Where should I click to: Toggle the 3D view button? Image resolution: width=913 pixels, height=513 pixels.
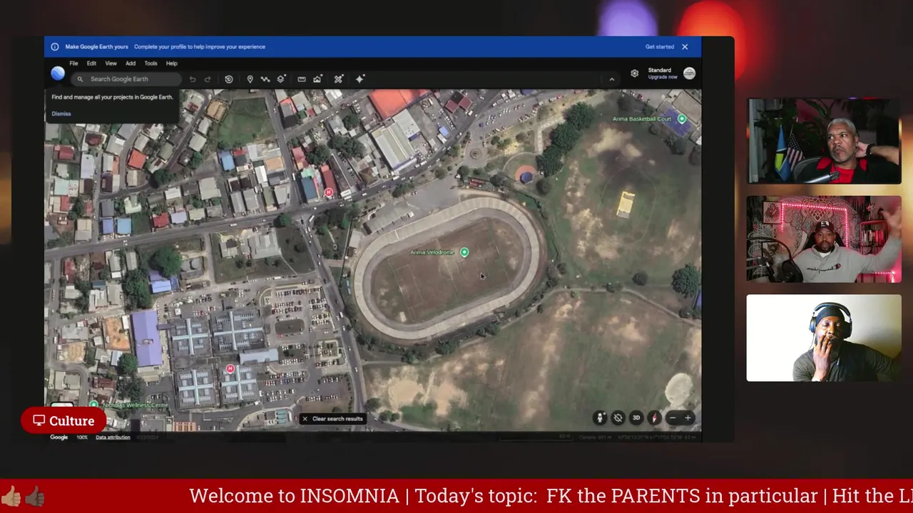point(636,418)
